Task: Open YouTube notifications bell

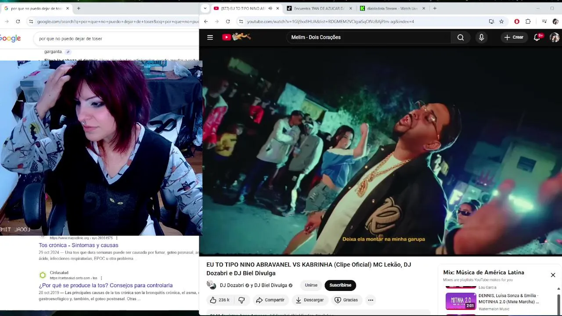Action: pyautogui.click(x=537, y=37)
